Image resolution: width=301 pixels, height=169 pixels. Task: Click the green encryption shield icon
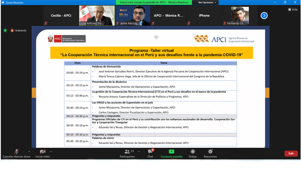(5, 30)
